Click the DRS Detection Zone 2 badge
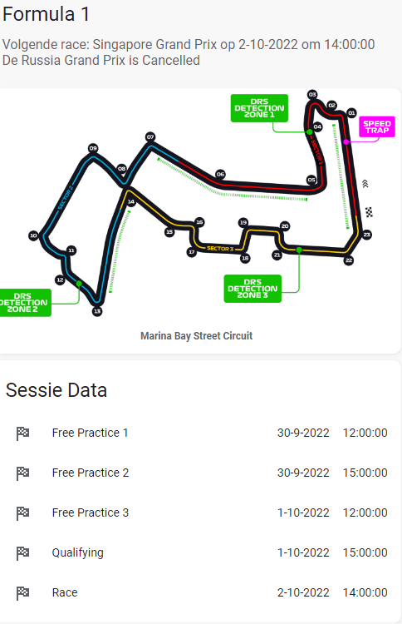This screenshot has height=624, width=402. coord(25,303)
